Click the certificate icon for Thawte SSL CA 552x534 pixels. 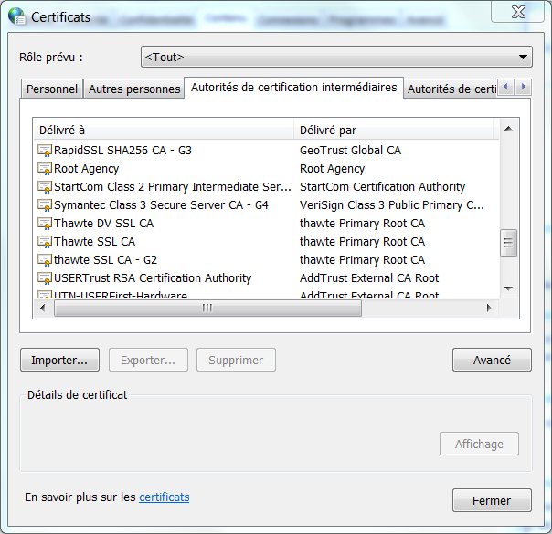coord(45,242)
